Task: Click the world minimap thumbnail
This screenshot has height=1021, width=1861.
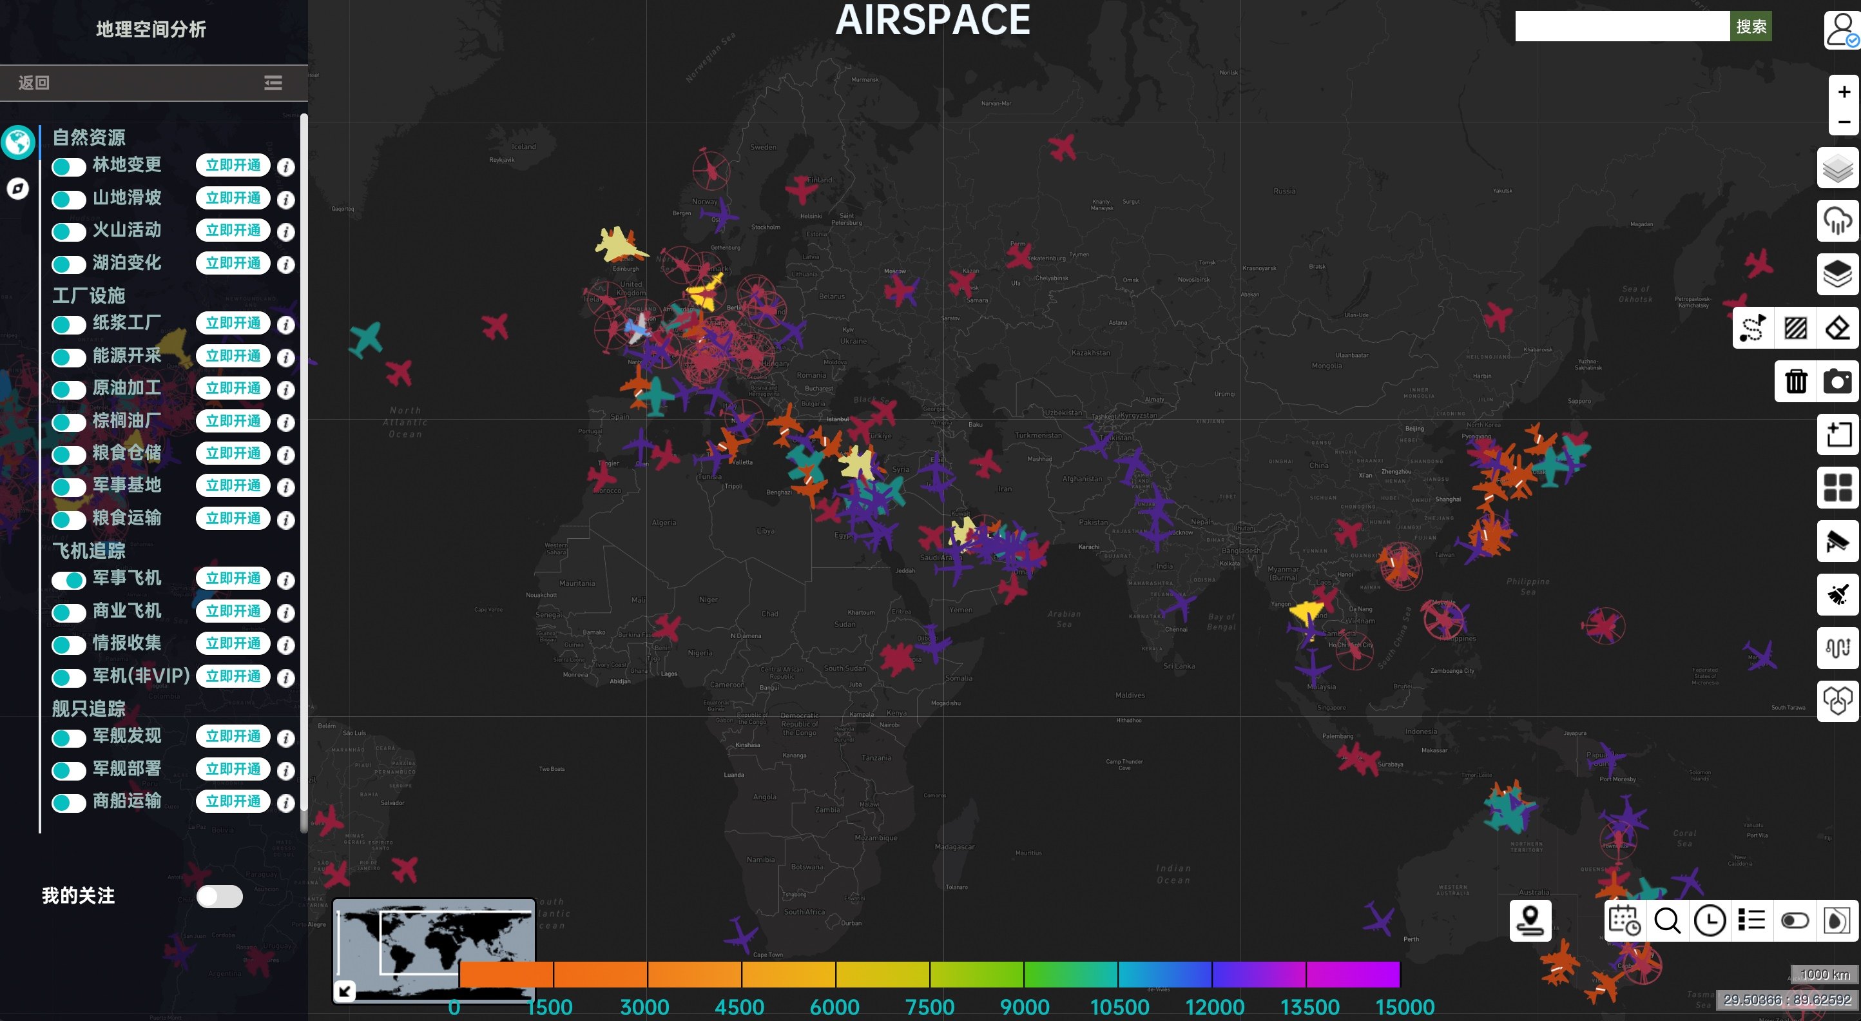Action: pos(434,951)
